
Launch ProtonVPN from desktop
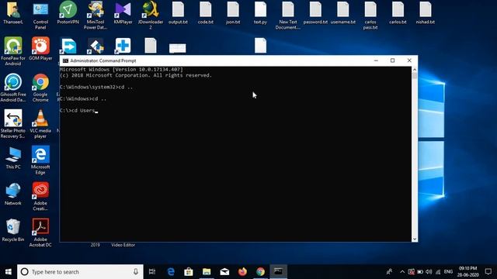pos(68,12)
